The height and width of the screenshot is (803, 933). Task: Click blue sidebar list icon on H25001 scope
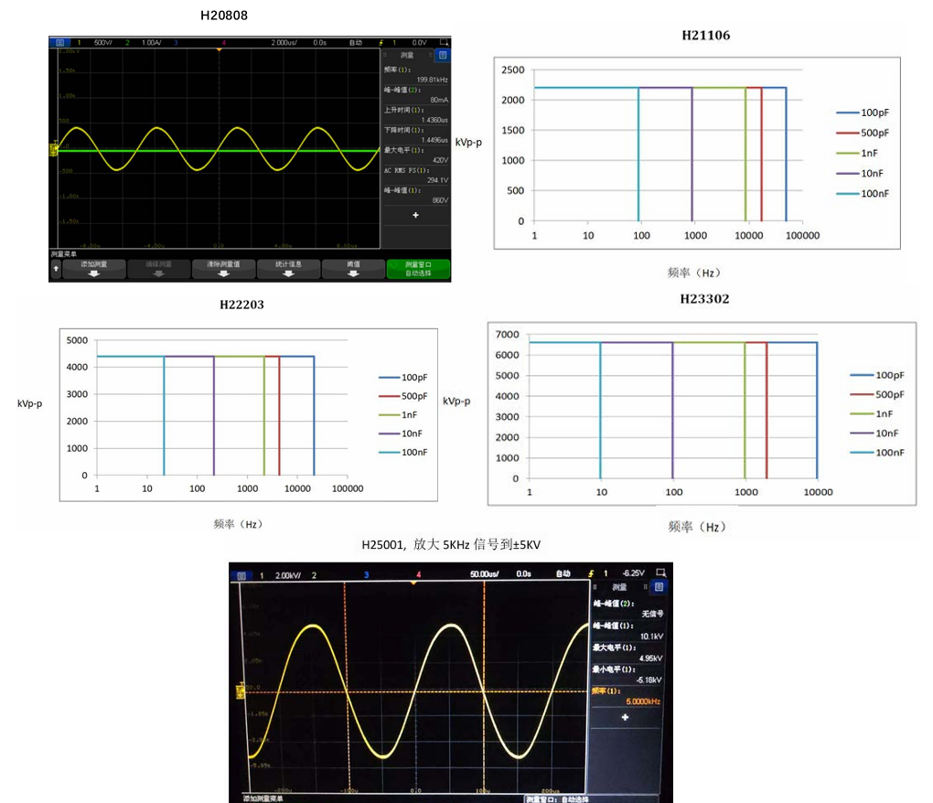click(660, 587)
